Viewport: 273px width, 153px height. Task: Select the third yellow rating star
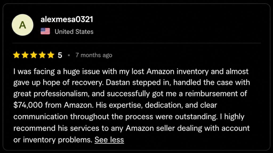tap(34, 55)
